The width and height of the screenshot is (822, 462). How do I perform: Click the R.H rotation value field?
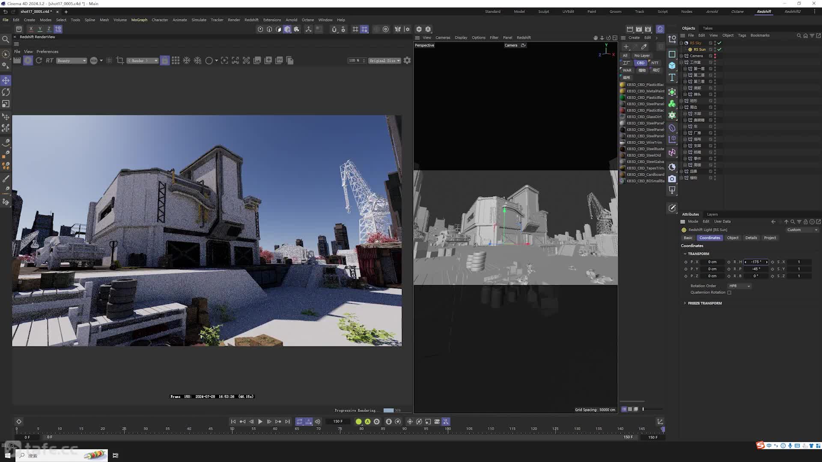[756, 262]
